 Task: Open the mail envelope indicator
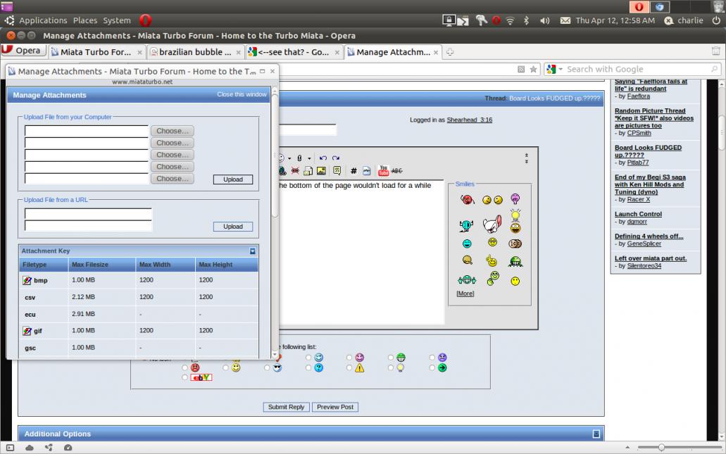(565, 20)
